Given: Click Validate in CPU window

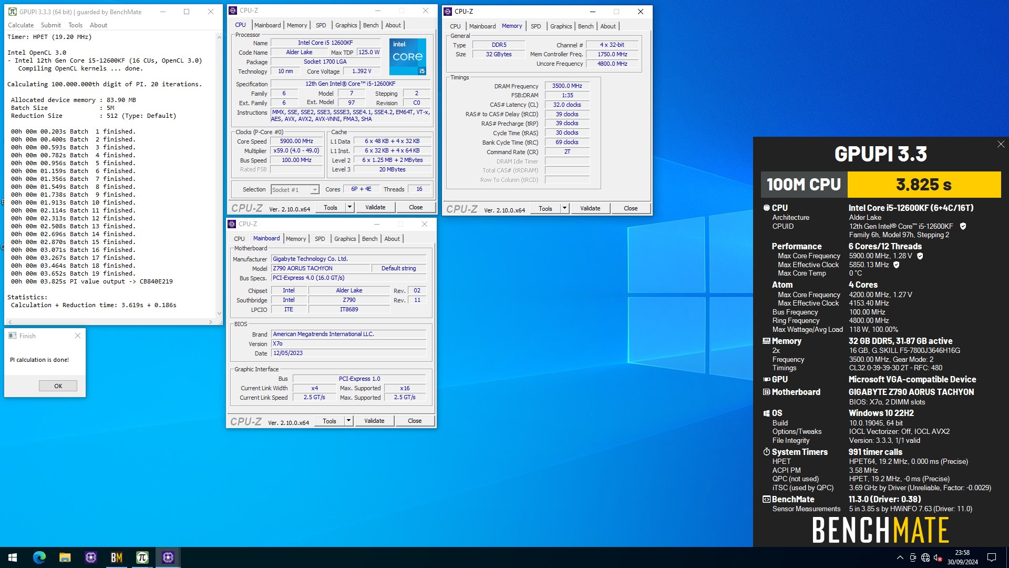Looking at the screenshot, I should (x=375, y=208).
